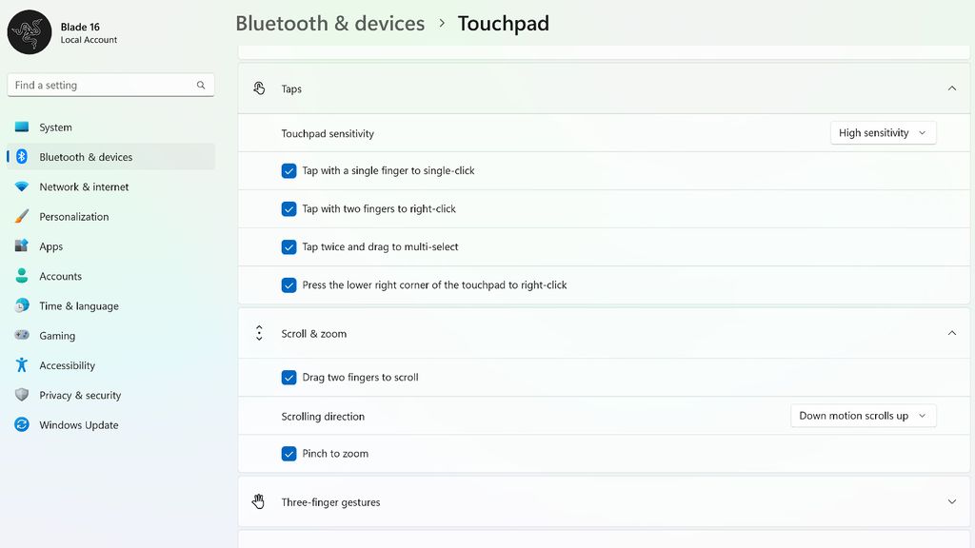This screenshot has height=548, width=975.
Task: Select the tap gesture icon beside Taps
Action: [x=258, y=88]
